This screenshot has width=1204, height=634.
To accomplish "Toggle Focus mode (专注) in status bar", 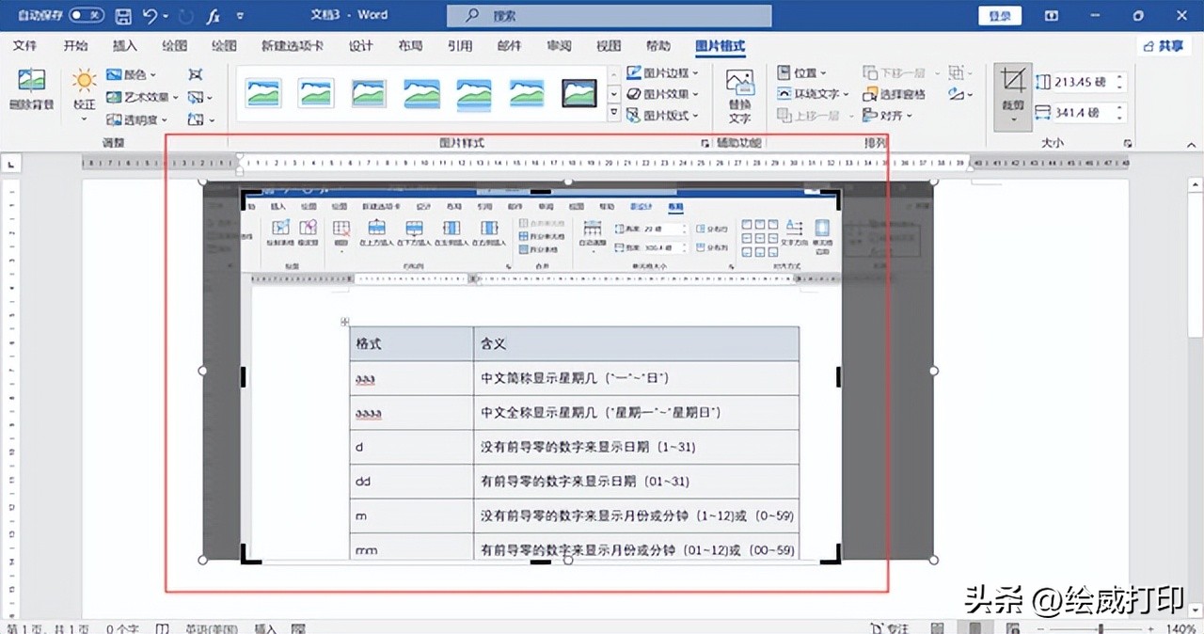I will [x=892, y=626].
